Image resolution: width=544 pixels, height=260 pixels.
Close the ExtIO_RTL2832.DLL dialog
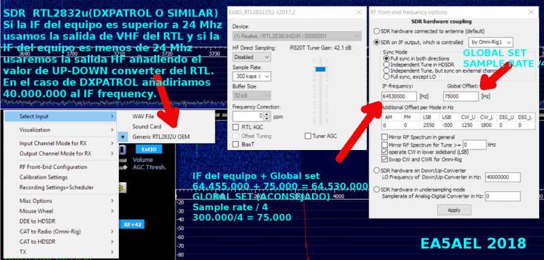[x=359, y=12]
